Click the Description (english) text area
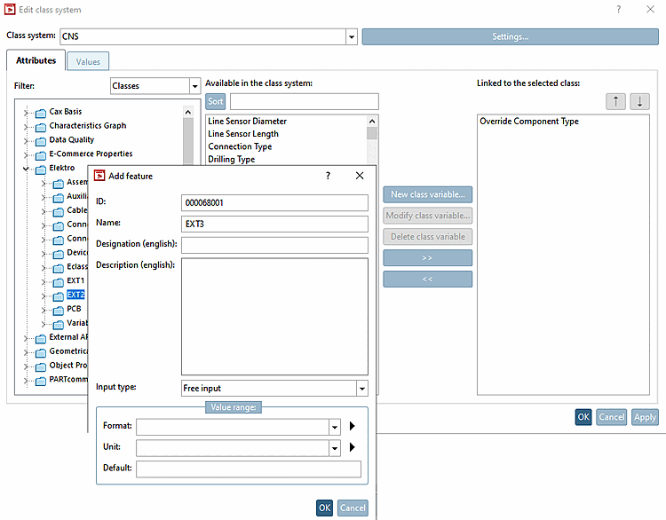The height and width of the screenshot is (520, 666). pos(274,316)
